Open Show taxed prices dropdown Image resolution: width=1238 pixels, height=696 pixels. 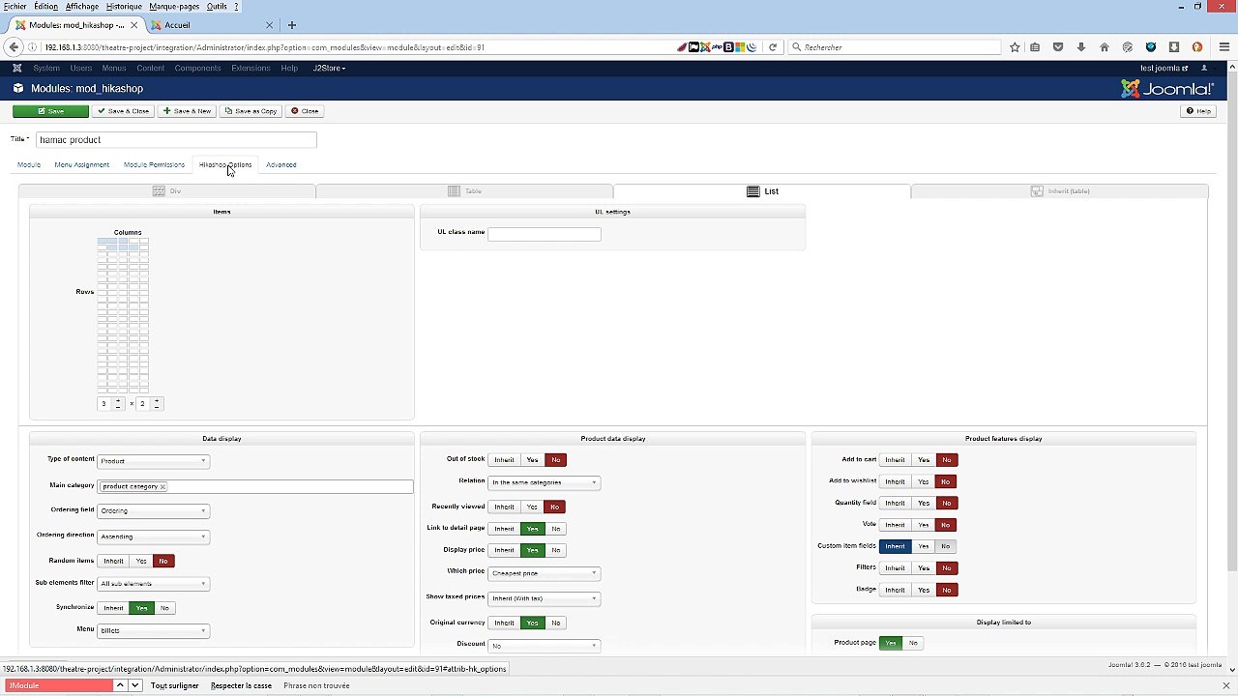pos(544,598)
